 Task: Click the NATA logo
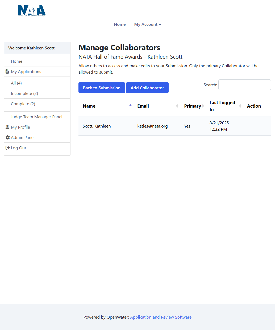(32, 11)
